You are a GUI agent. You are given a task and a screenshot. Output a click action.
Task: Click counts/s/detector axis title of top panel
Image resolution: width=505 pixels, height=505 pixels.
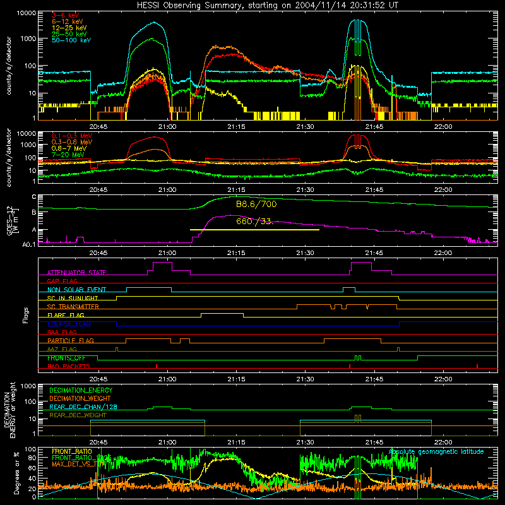pyautogui.click(x=8, y=66)
